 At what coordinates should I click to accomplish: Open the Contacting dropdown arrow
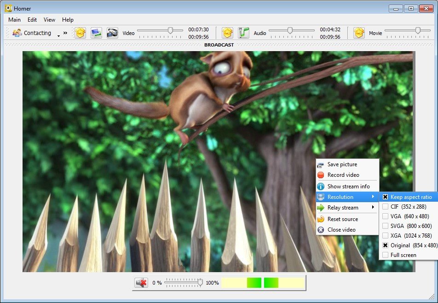[58, 36]
